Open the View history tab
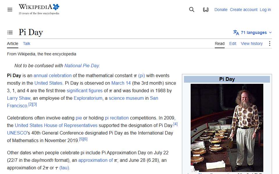The width and height of the screenshot is (279, 174). (252, 43)
